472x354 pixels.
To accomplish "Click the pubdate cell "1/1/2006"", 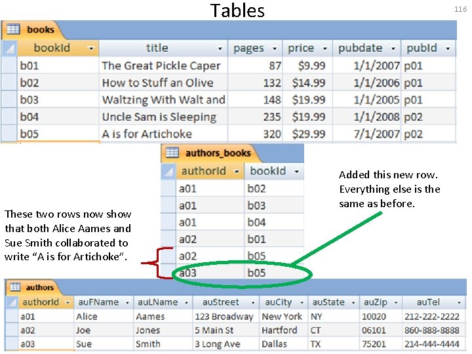I will tap(366, 83).
